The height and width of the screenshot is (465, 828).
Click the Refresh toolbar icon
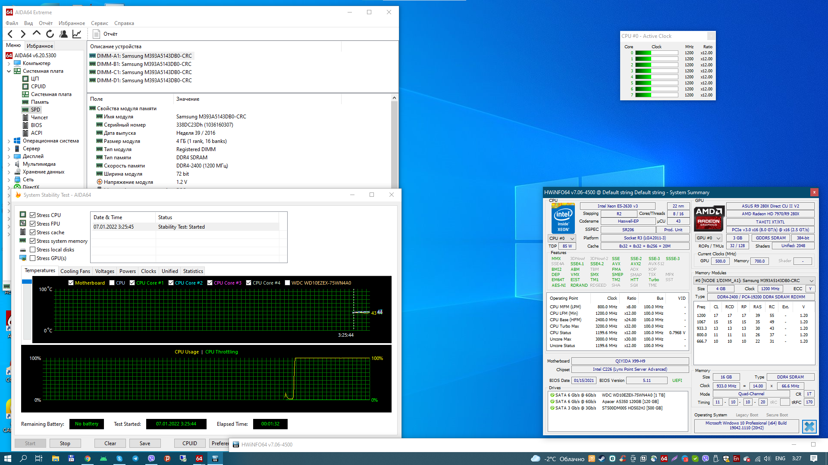pyautogui.click(x=50, y=34)
